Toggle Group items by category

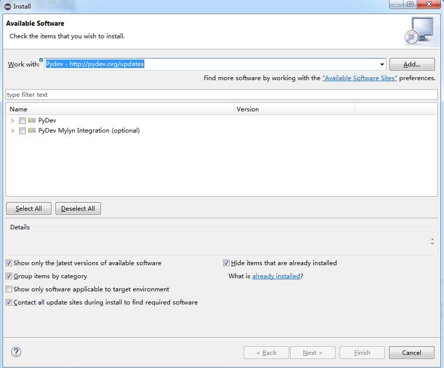pos(9,276)
